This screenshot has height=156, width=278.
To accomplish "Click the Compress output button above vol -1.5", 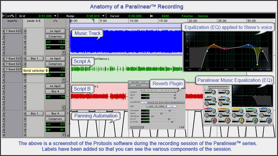I will pyautogui.click(x=55, y=64).
